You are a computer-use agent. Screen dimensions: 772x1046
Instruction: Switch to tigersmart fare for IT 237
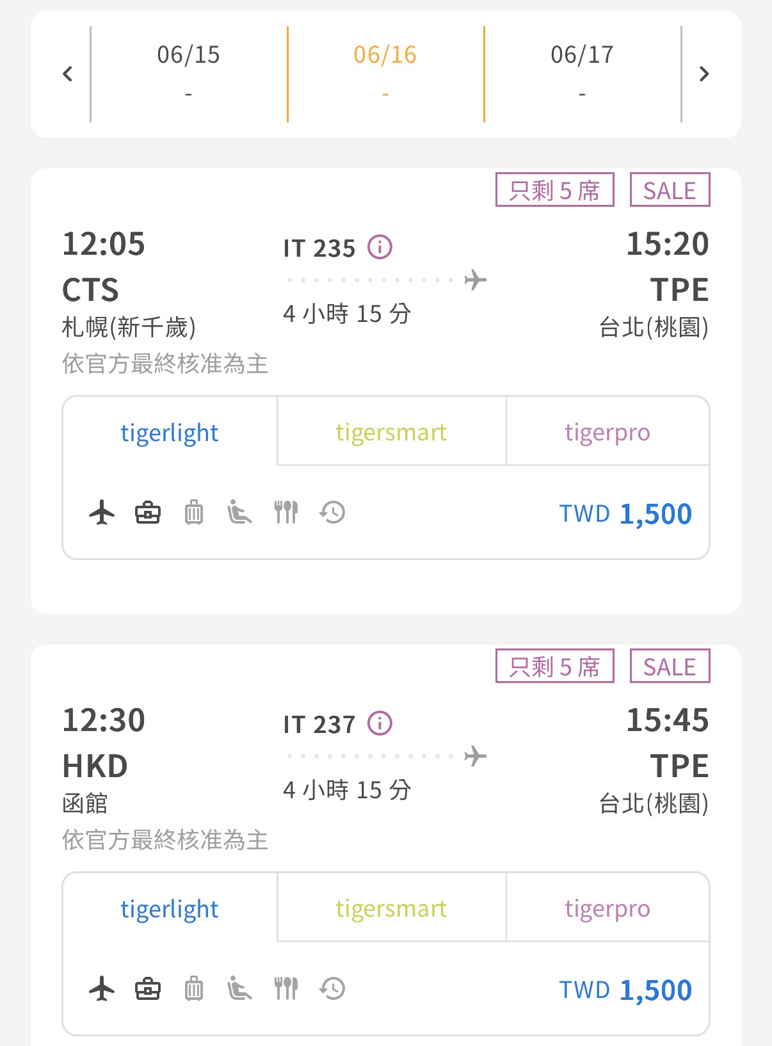point(391,909)
